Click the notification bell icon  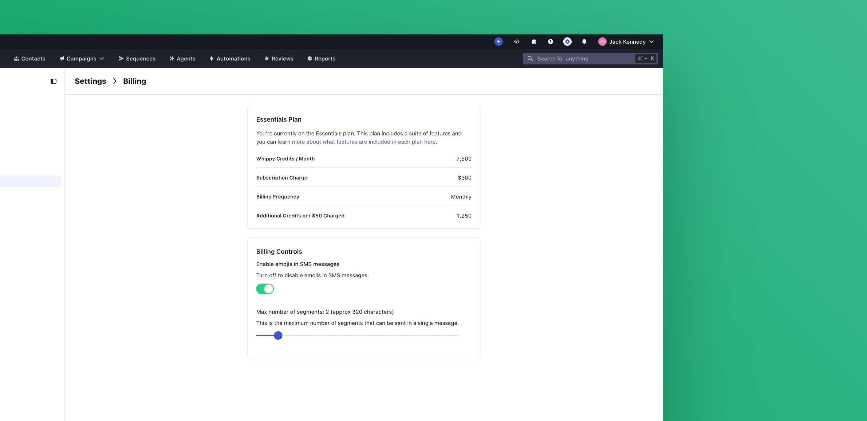(584, 42)
